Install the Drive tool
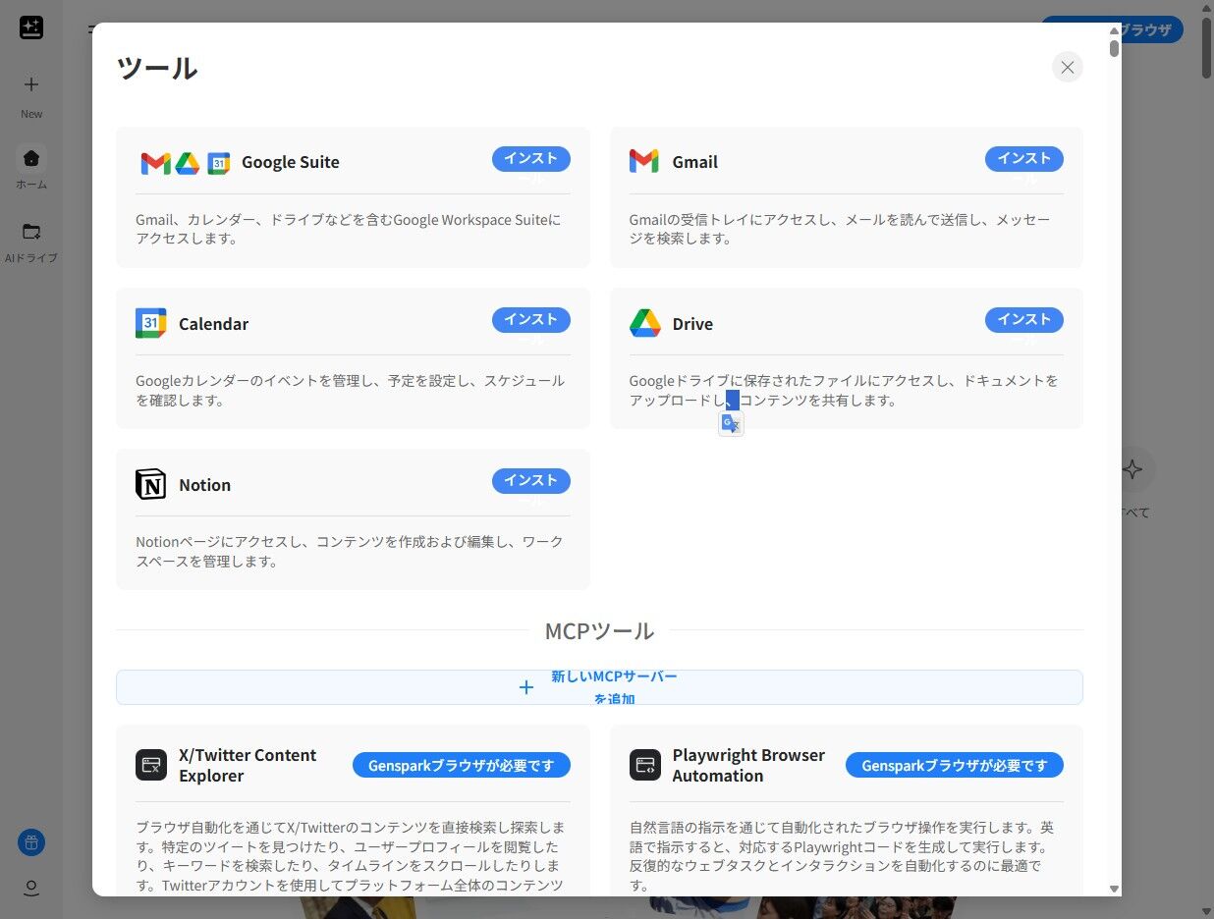The image size is (1214, 919). [x=1024, y=320]
